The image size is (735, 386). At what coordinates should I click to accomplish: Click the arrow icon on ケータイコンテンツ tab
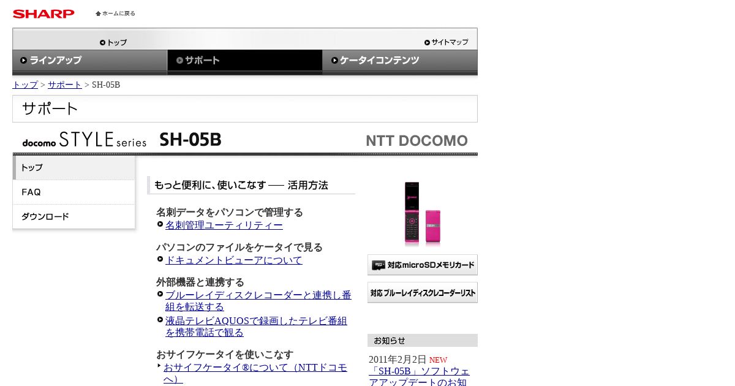point(334,60)
